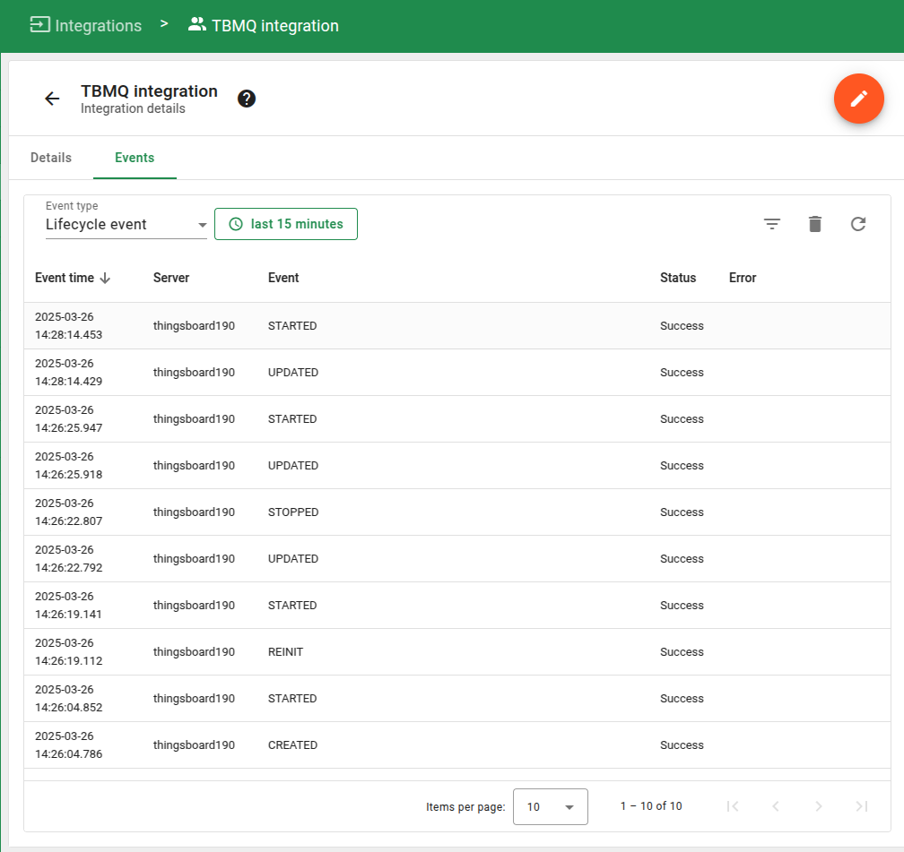This screenshot has width=904, height=852.
Task: Open the events filter icon
Action: [772, 224]
